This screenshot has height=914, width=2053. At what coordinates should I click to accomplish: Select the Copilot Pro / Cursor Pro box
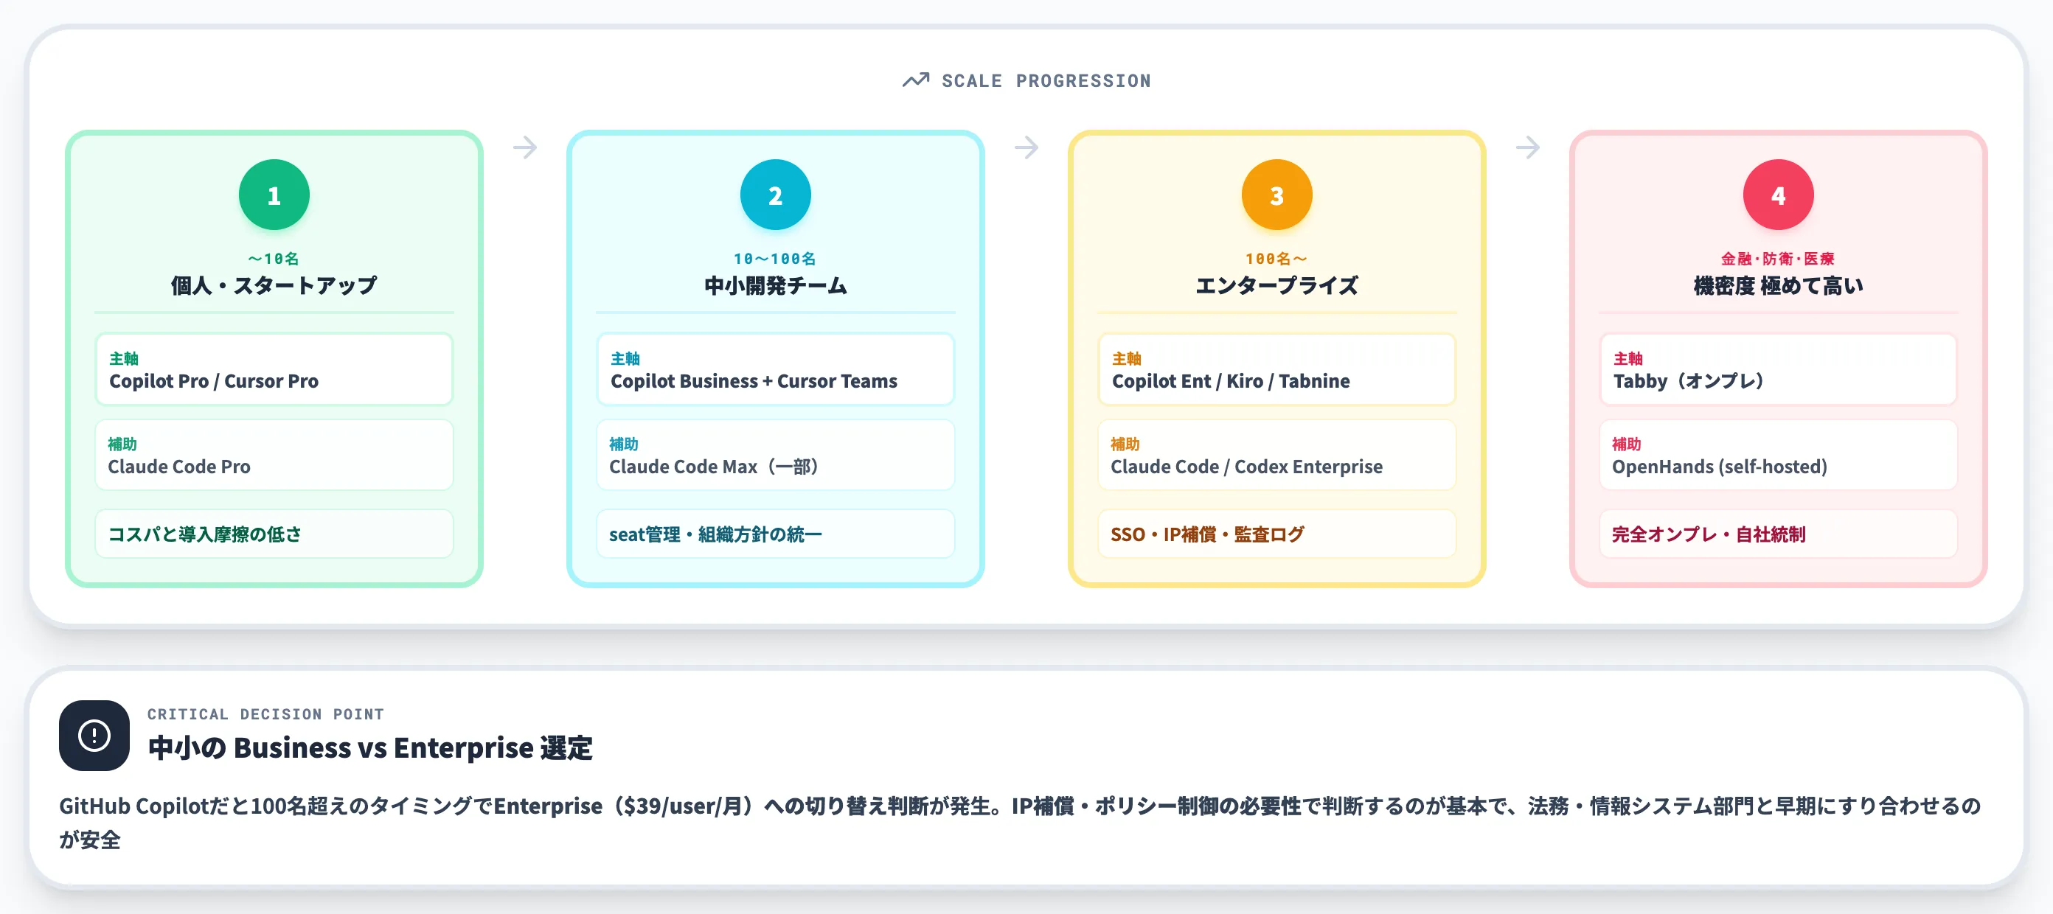pos(274,369)
